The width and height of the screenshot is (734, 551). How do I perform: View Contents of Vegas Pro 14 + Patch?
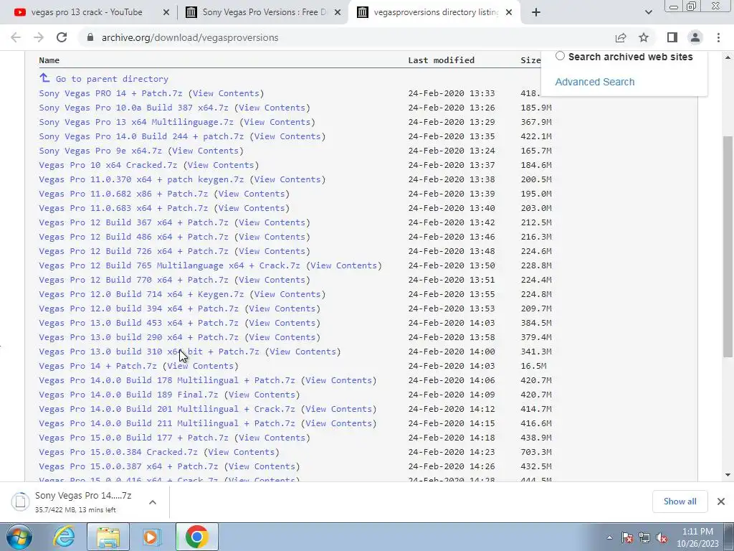click(x=201, y=366)
